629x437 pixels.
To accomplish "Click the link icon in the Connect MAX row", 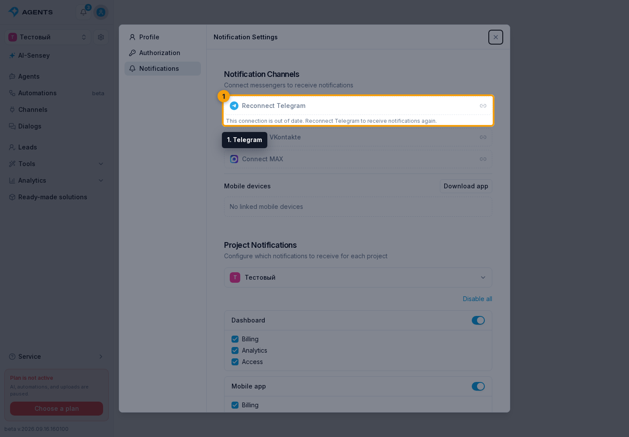I will coord(483,159).
